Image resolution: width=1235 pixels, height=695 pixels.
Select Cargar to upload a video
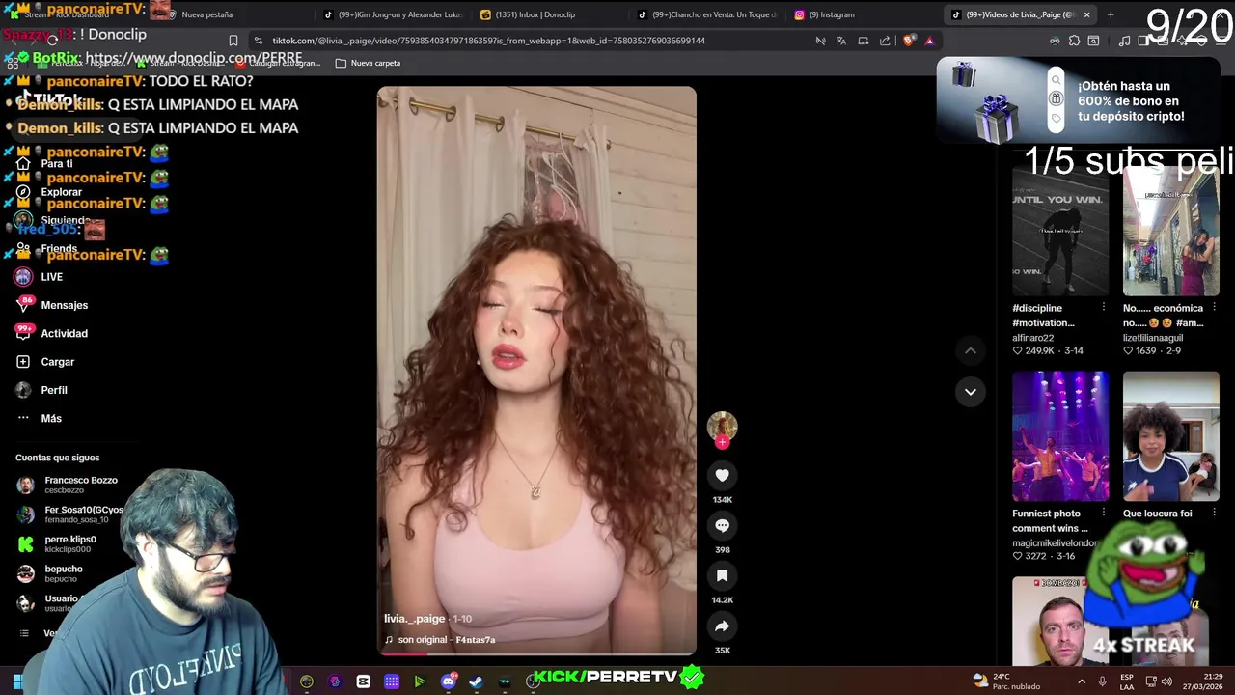pos(45,362)
